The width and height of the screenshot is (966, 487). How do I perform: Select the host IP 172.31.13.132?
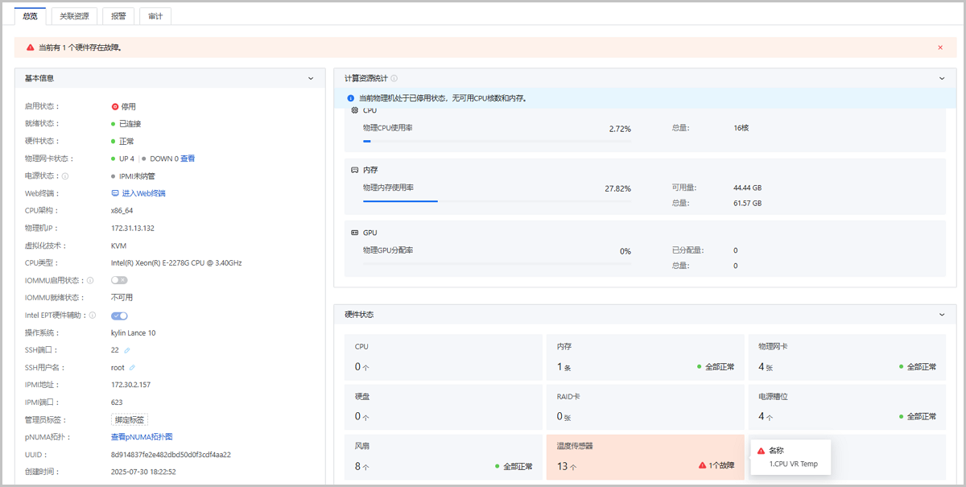133,229
